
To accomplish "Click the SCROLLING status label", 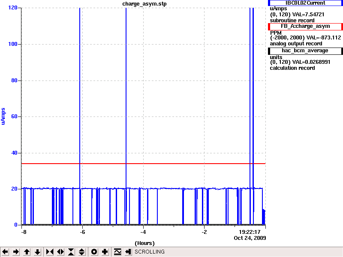I will [x=149, y=252].
